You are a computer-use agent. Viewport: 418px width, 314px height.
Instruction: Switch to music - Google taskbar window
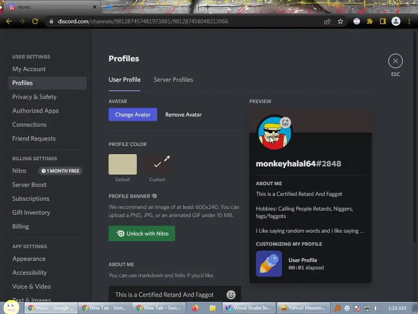pos(51,308)
